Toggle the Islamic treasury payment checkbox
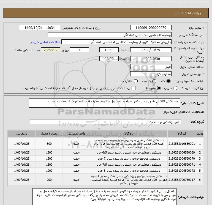212x205 pixels. pos(134,88)
